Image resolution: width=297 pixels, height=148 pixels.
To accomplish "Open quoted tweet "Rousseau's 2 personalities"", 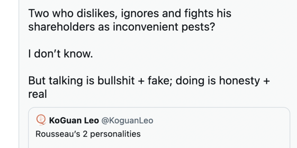I will point(88,134).
